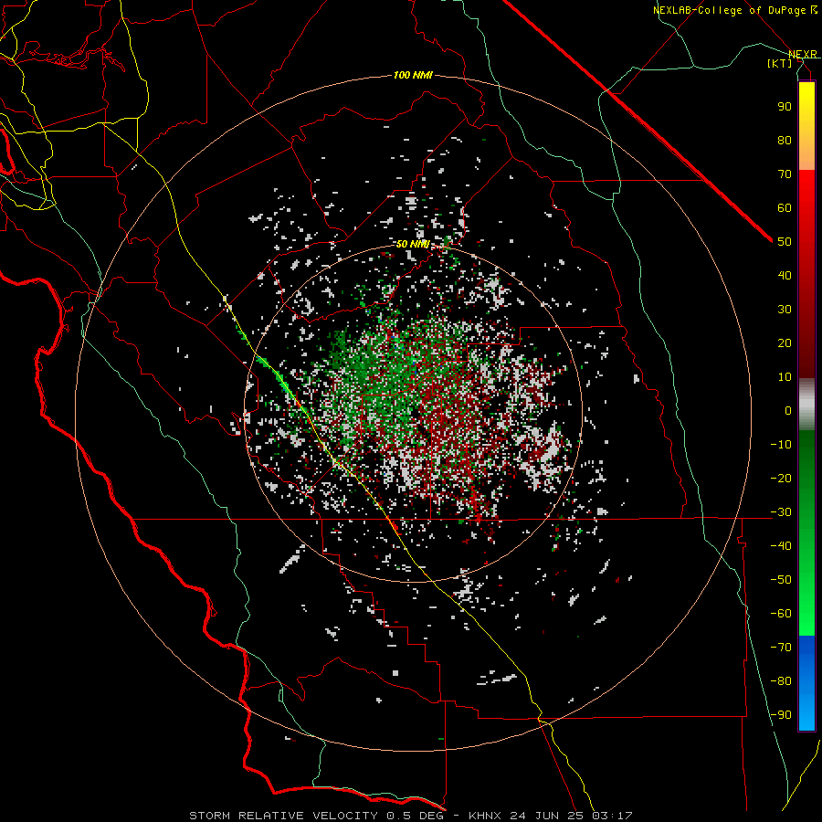This screenshot has height=822, width=822.
Task: Click the 40 value on velocity scale
Action: (785, 275)
